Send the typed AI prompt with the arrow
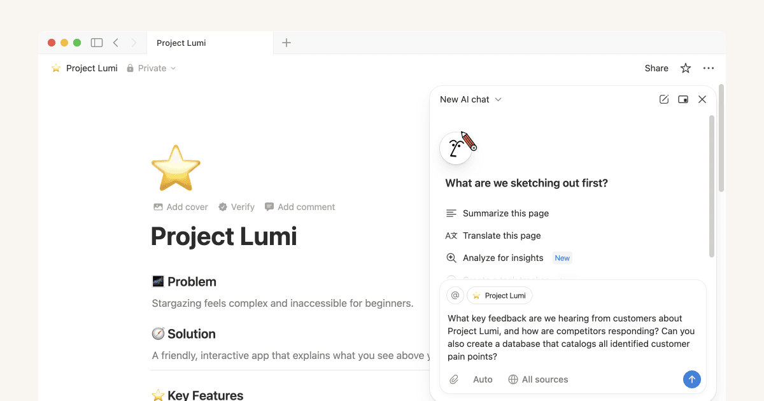This screenshot has width=764, height=401. pyautogui.click(x=692, y=379)
